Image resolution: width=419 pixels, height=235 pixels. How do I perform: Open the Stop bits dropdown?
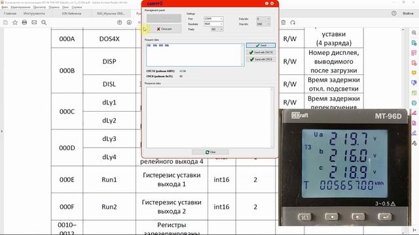[x=263, y=24]
